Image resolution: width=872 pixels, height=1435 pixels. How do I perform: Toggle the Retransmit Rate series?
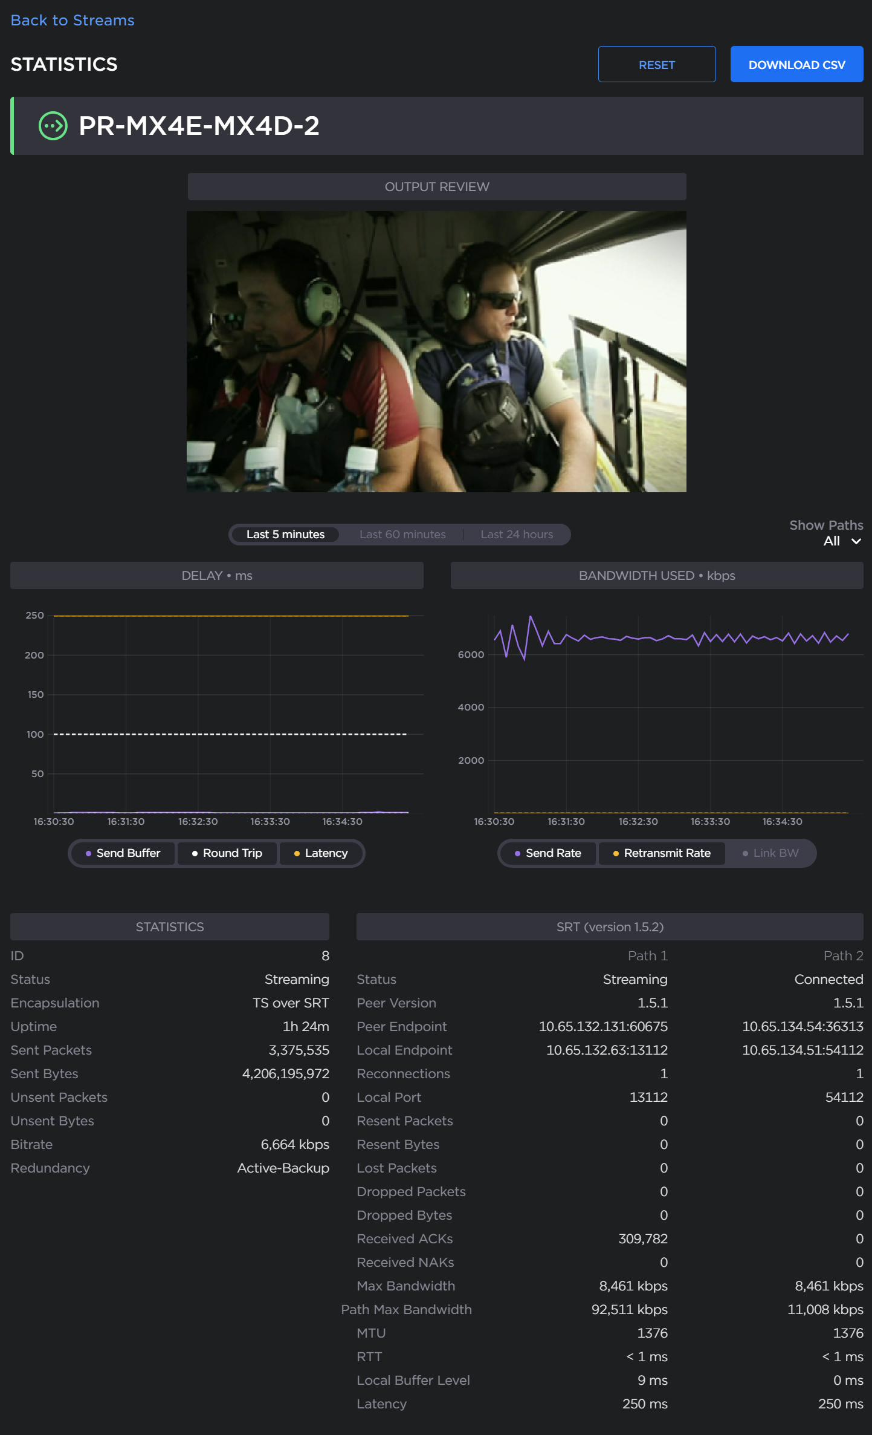pyautogui.click(x=662, y=853)
